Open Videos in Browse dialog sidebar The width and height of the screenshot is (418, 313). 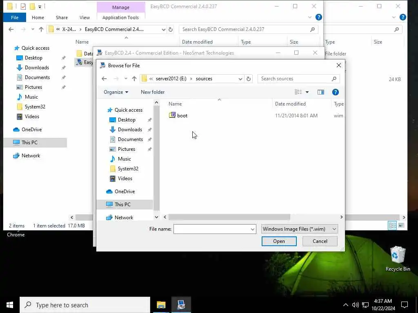[x=125, y=179]
